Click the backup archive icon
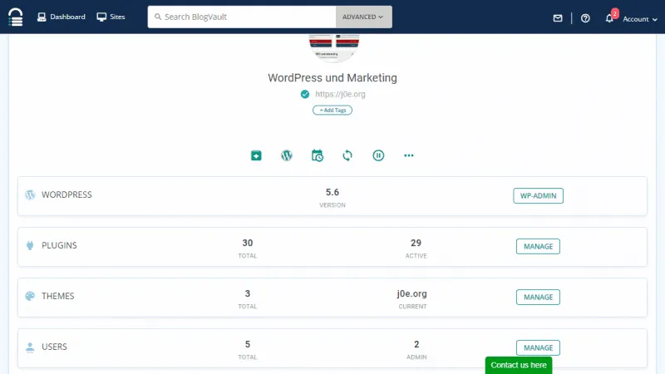Screen dimensions: 665x374 [256, 155]
